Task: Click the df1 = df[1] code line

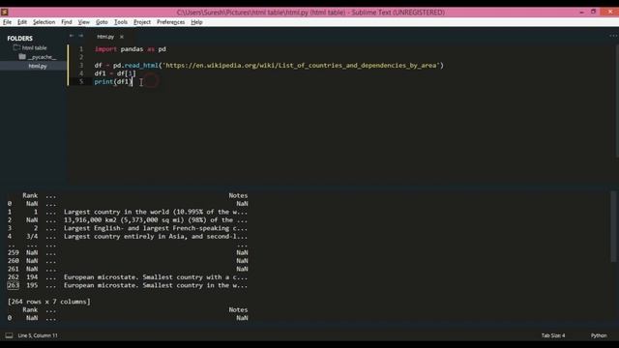Action: 115,73
